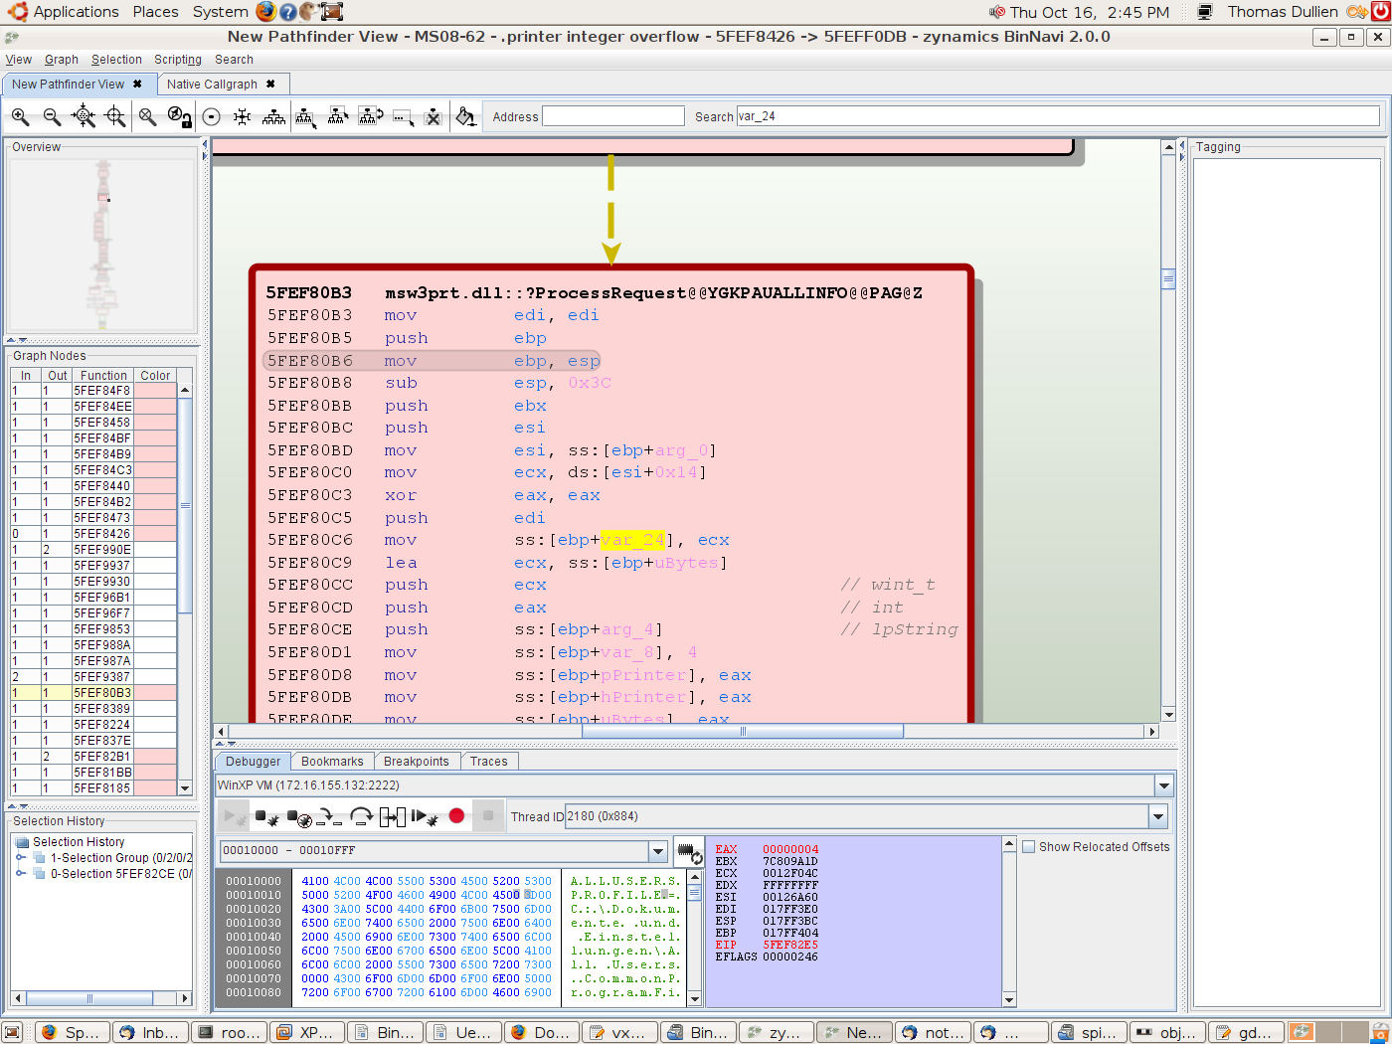The image size is (1392, 1044).
Task: Apply the circular graph layout
Action: 211,117
